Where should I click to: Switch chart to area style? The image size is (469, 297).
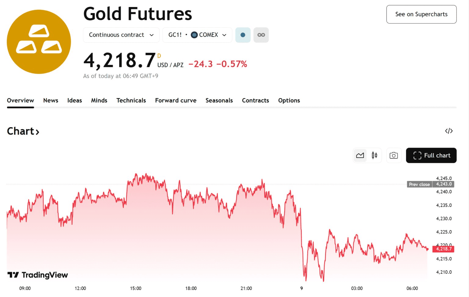click(360, 156)
